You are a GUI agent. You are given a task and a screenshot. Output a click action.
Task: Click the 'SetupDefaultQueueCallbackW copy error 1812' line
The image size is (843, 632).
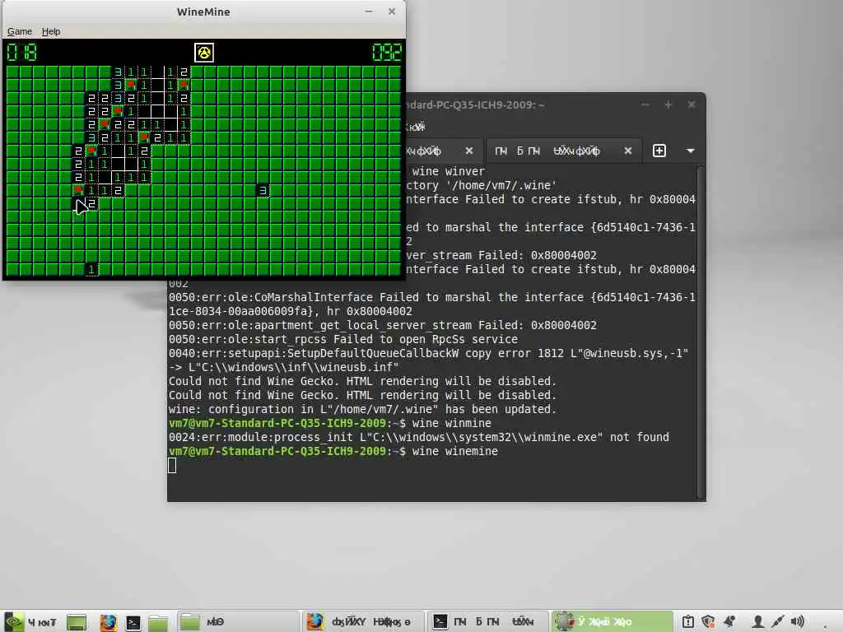[x=428, y=354]
